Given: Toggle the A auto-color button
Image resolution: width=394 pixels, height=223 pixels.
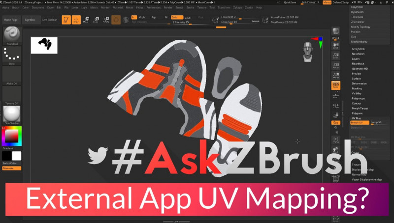Looking at the screenshot, I should (134, 17).
